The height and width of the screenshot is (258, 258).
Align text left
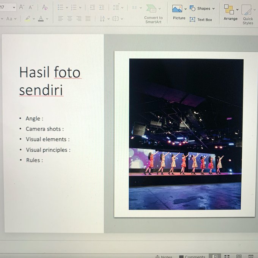pyautogui.click(x=61, y=19)
